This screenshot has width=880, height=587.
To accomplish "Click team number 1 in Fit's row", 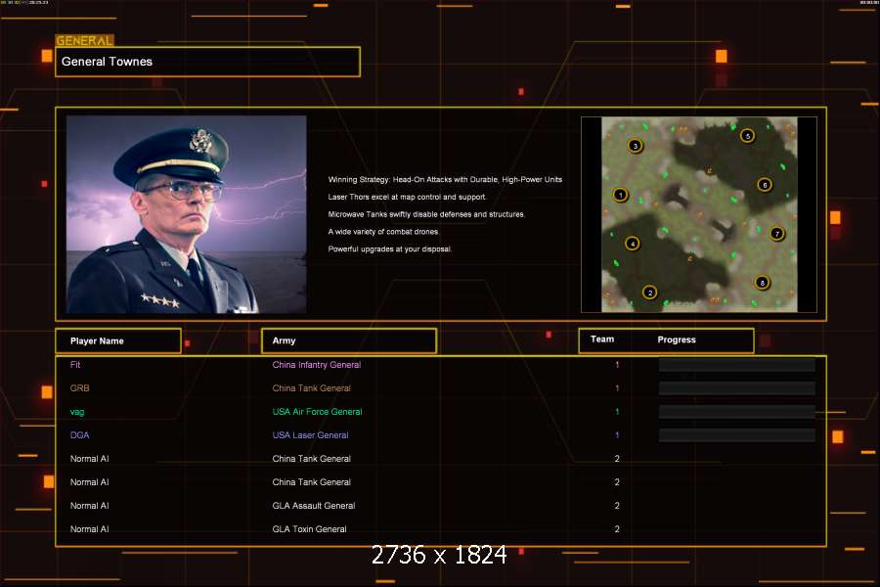I will tap(617, 365).
